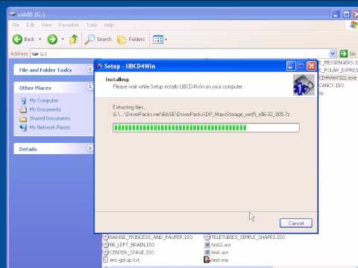Open My Computer link
The height and width of the screenshot is (268, 358).
(x=44, y=100)
